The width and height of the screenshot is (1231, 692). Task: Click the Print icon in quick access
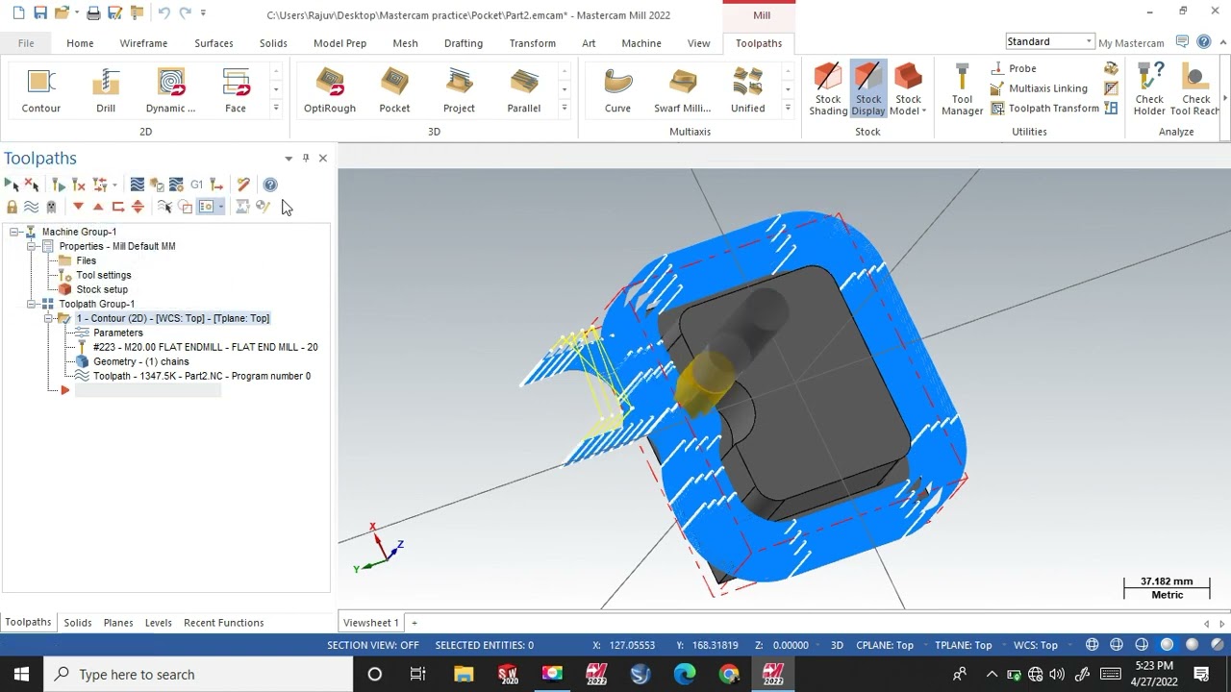pos(93,13)
